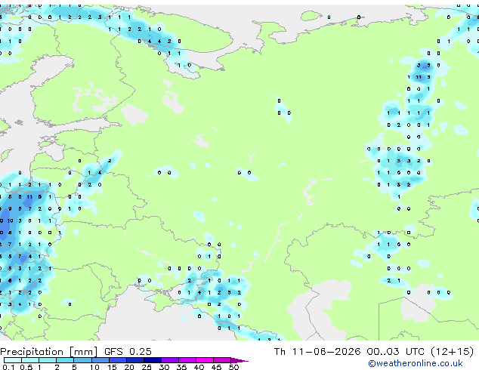Click the legend overflow arrow past 50
This screenshot has width=479, height=370.
[239, 360]
